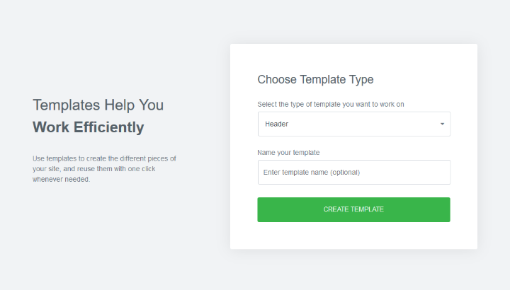Screen dimensions: 510x290
Task: Open the template type dropdown showing Header
Action: point(353,124)
